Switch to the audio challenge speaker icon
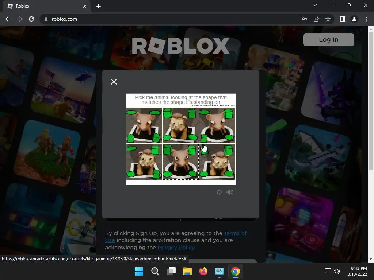 click(x=230, y=192)
